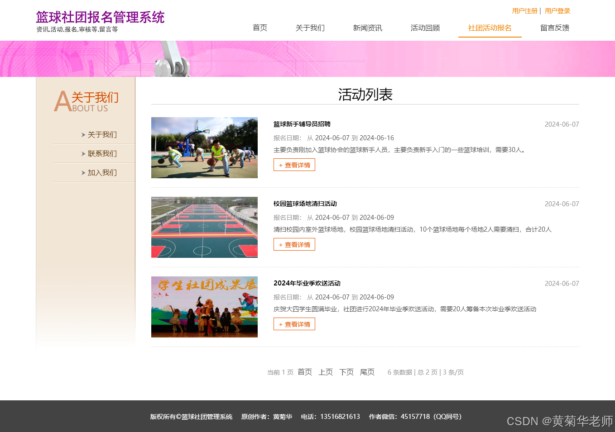This screenshot has height=432, width=615.
Task: Click the 上页 pagination link
Action: [x=326, y=372]
